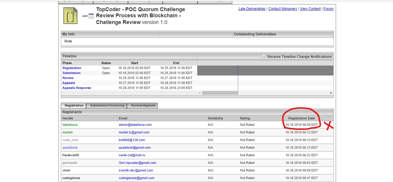Open mulish handle profile
The image size is (393, 182).
click(68, 132)
